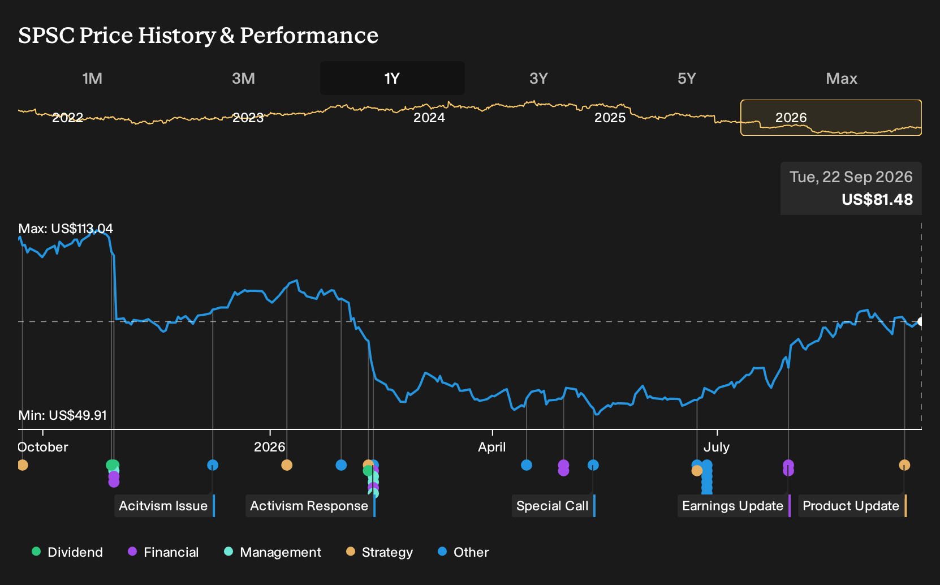Viewport: 940px width, 585px height.
Task: Click the highlighted 2026 navigator window
Action: 831,118
